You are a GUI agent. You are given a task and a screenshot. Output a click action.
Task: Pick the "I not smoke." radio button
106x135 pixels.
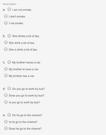(6, 23)
